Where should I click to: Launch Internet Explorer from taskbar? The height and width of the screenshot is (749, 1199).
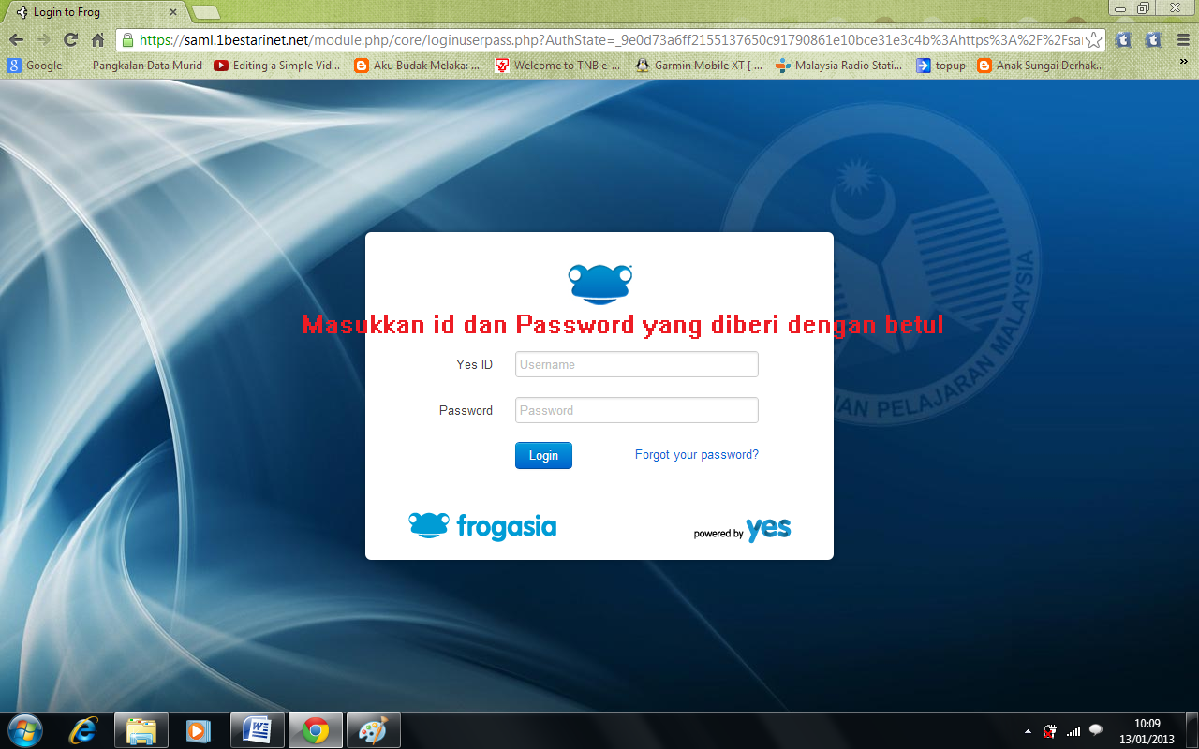83,730
